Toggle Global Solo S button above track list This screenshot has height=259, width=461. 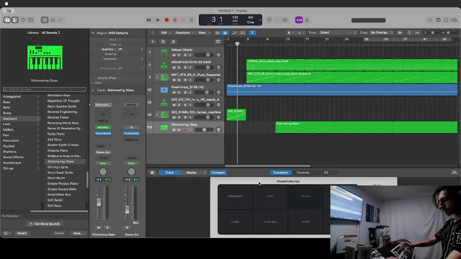(173, 42)
